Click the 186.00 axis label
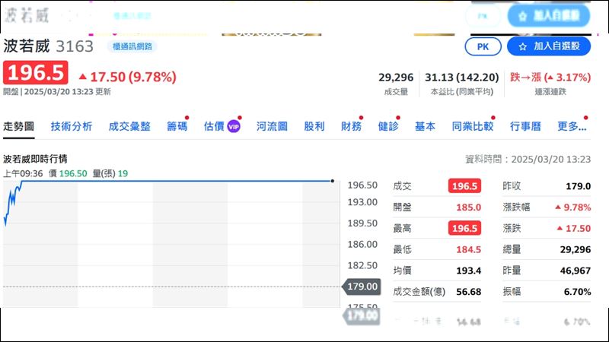This screenshot has height=342, width=609. click(x=362, y=244)
